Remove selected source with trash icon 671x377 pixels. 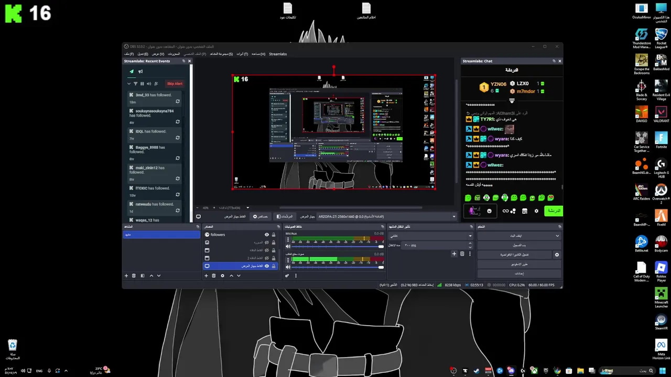tap(213, 276)
